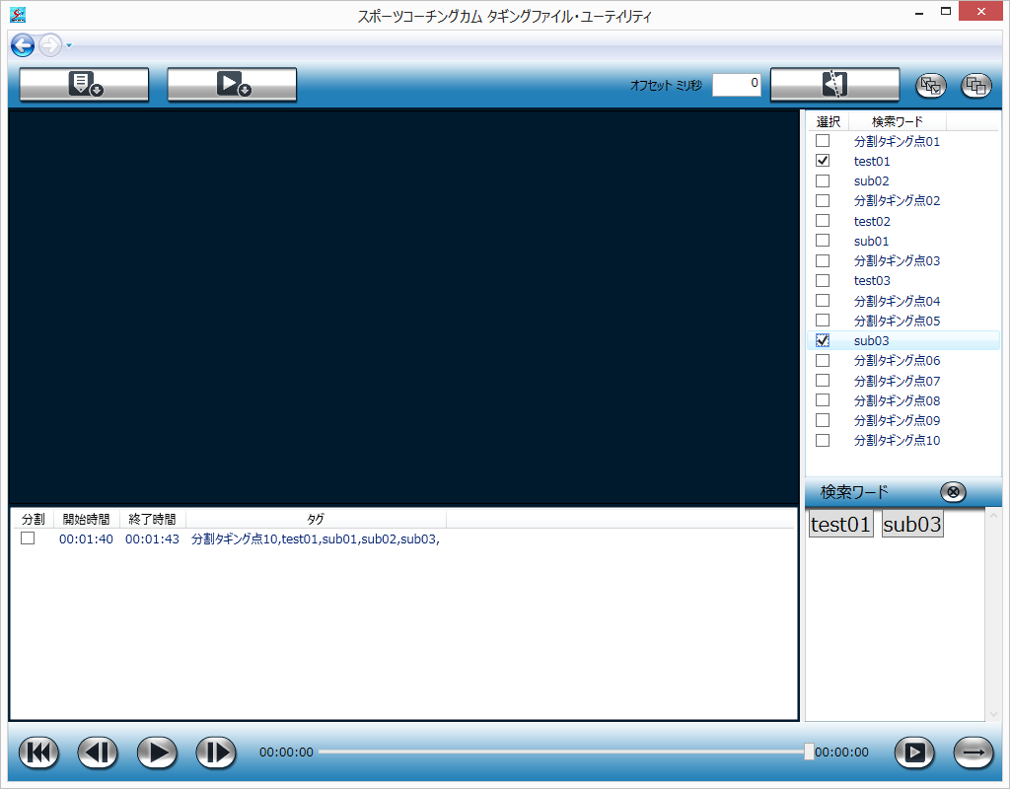Click the offset milliseconds input field
The height and width of the screenshot is (789, 1010).
(736, 85)
